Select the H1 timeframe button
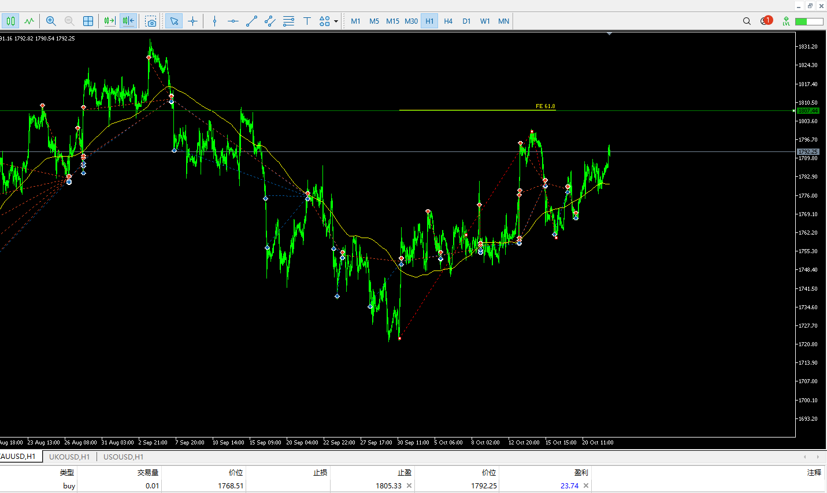 pos(429,21)
